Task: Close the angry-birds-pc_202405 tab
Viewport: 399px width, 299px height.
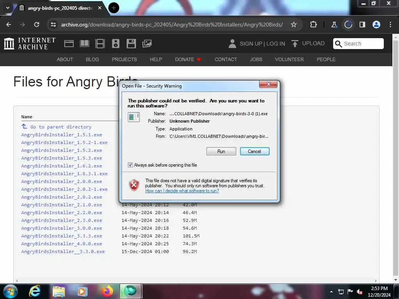Action: pyautogui.click(x=100, y=8)
